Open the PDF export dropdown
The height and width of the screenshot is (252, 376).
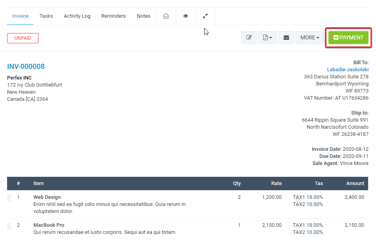click(267, 37)
